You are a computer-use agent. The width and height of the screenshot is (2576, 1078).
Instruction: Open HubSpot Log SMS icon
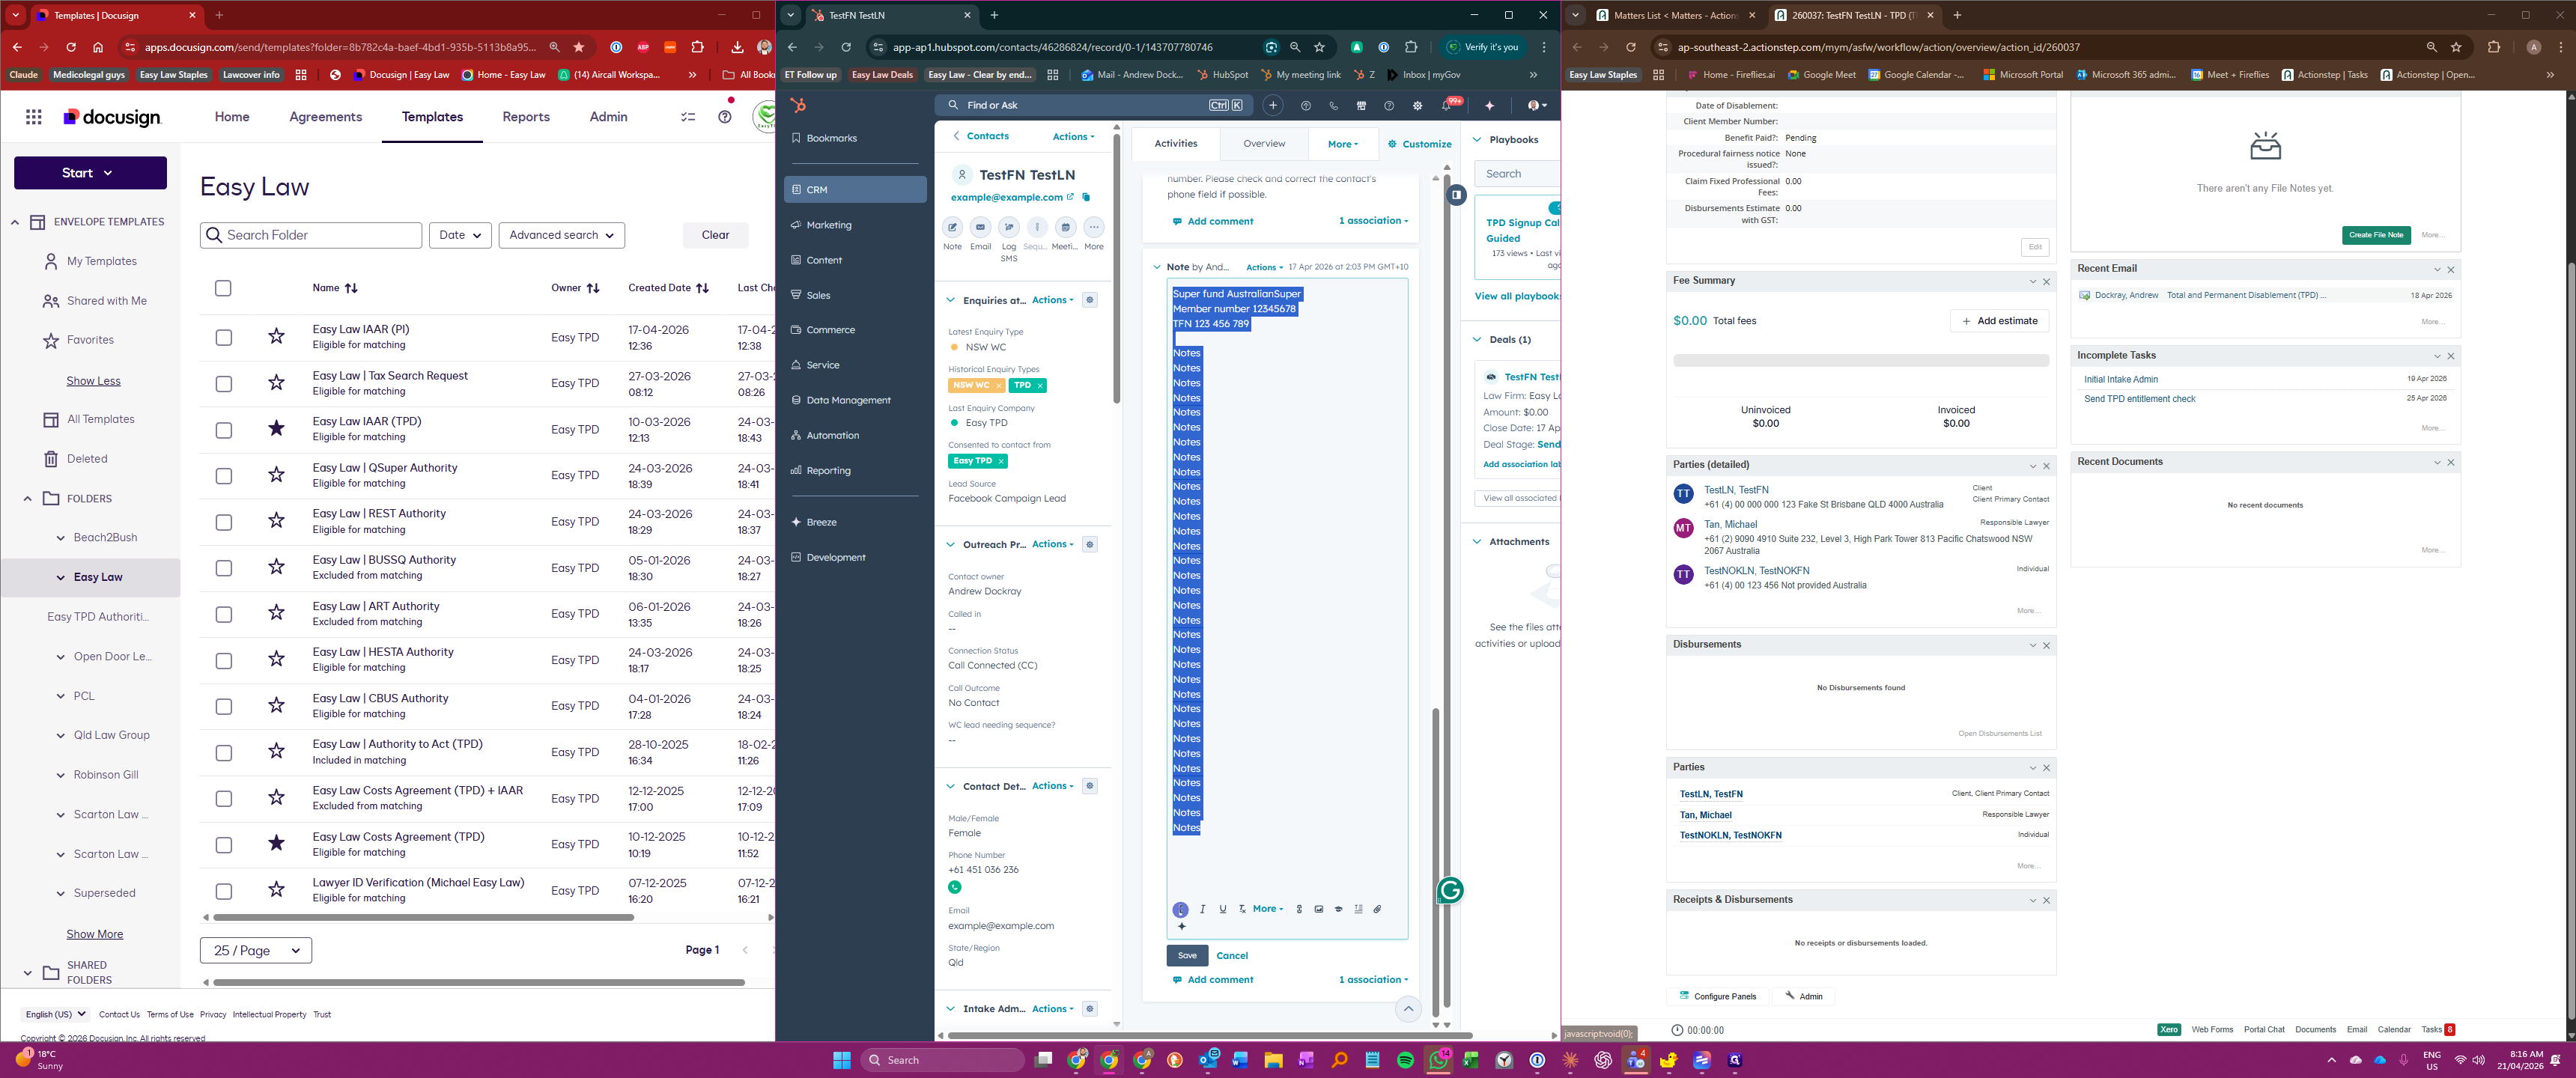[x=1008, y=228]
